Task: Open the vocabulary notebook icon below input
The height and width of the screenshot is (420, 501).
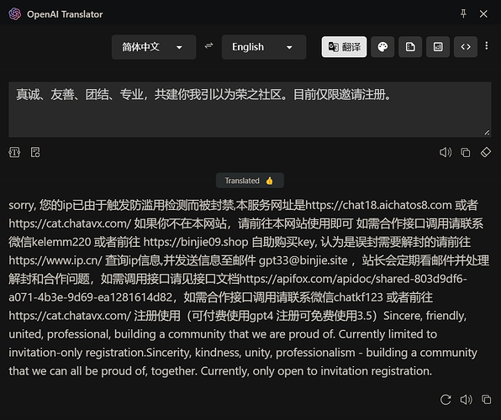Action: pyautogui.click(x=35, y=152)
